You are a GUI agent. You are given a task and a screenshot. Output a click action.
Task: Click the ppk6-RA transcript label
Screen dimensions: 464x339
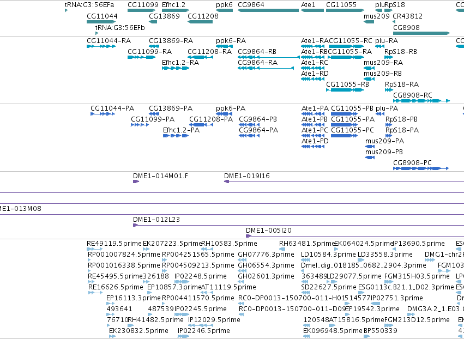(231, 41)
